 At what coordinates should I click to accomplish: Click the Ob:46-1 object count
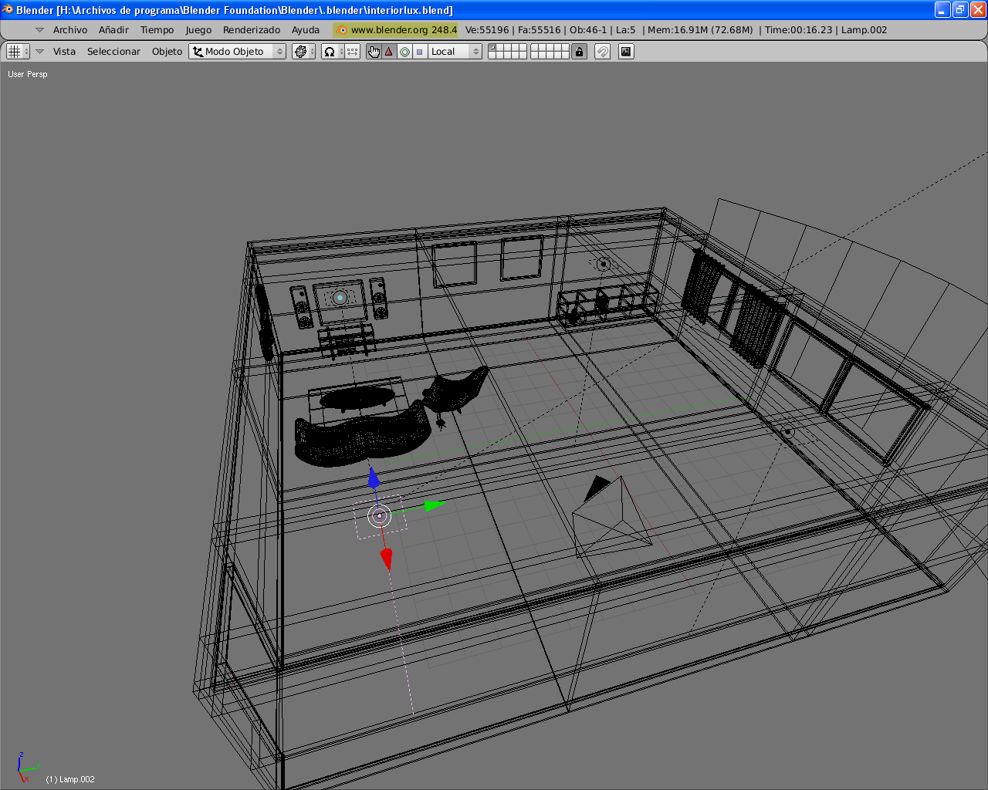588,30
